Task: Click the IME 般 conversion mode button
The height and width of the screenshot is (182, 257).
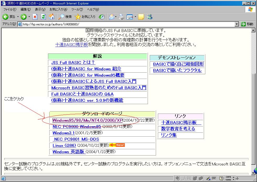Action: tap(189, 178)
